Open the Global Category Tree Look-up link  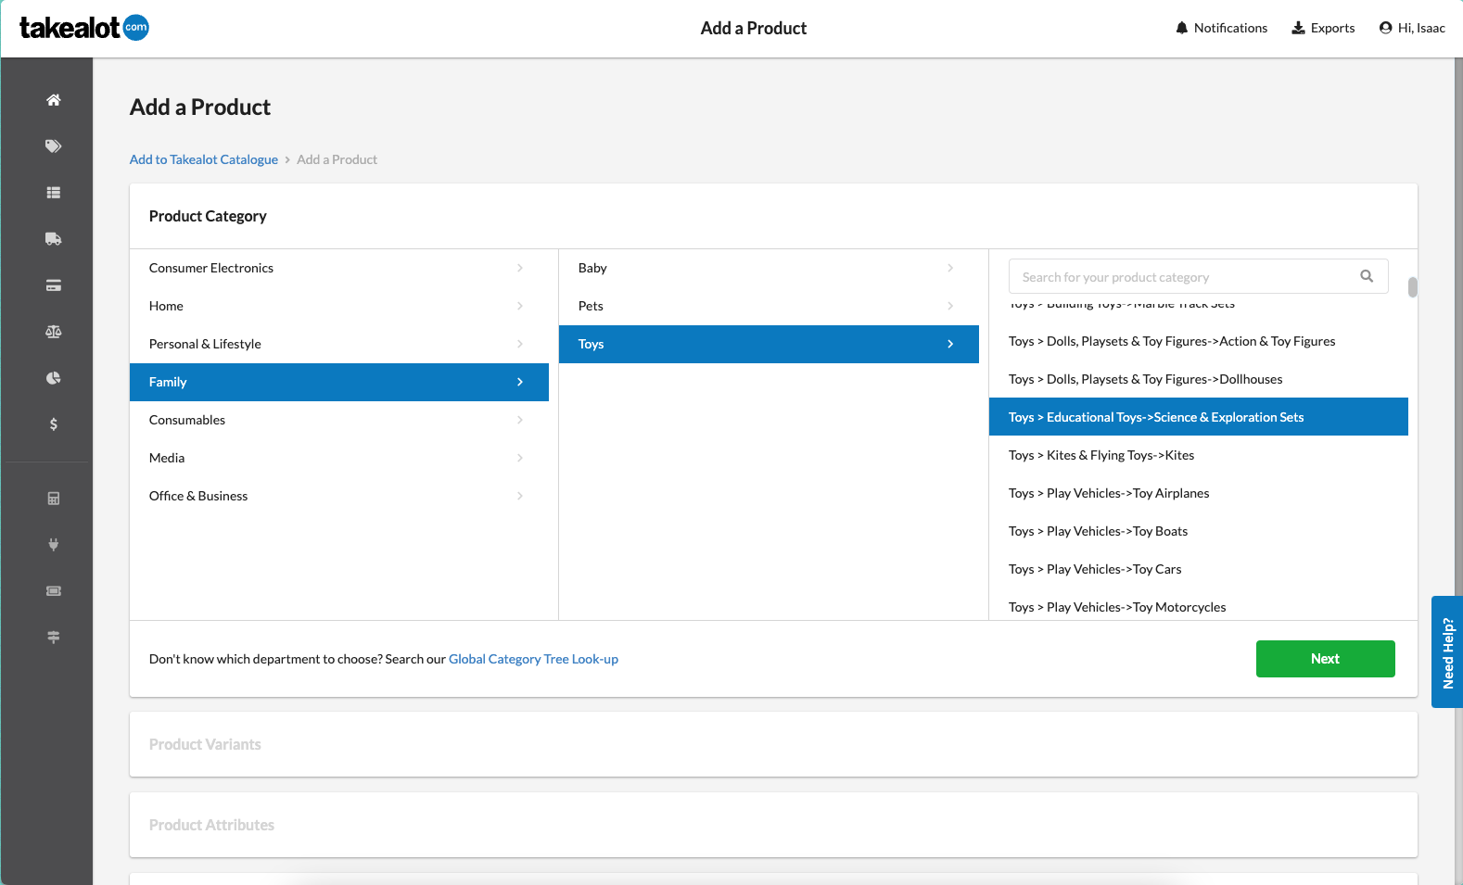[x=533, y=659]
